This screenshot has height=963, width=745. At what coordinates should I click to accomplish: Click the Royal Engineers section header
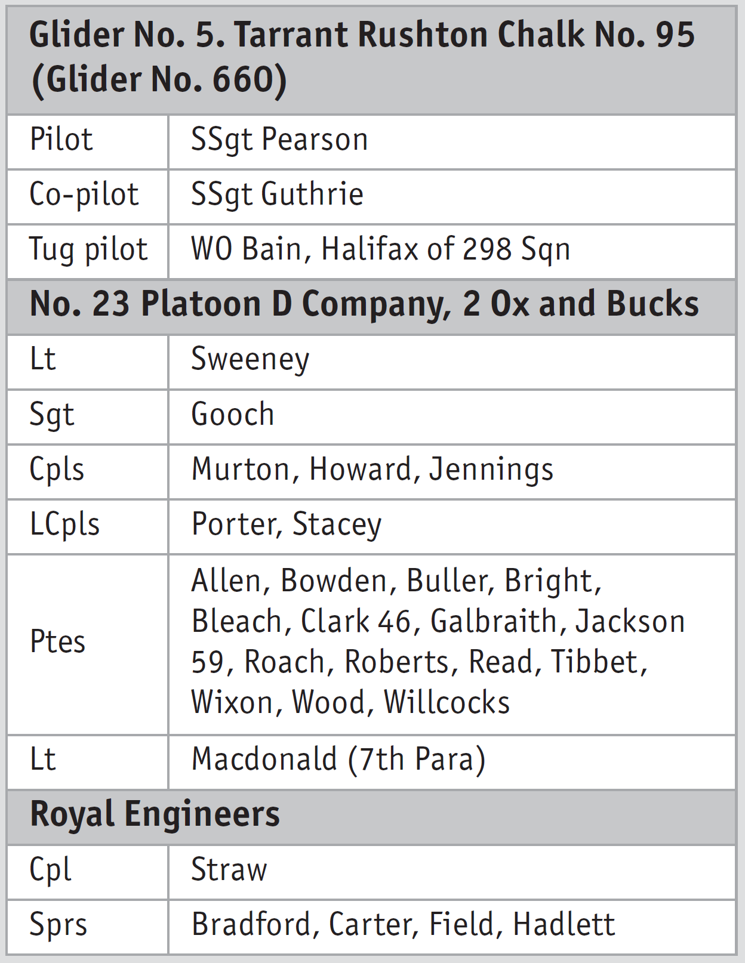click(x=155, y=815)
